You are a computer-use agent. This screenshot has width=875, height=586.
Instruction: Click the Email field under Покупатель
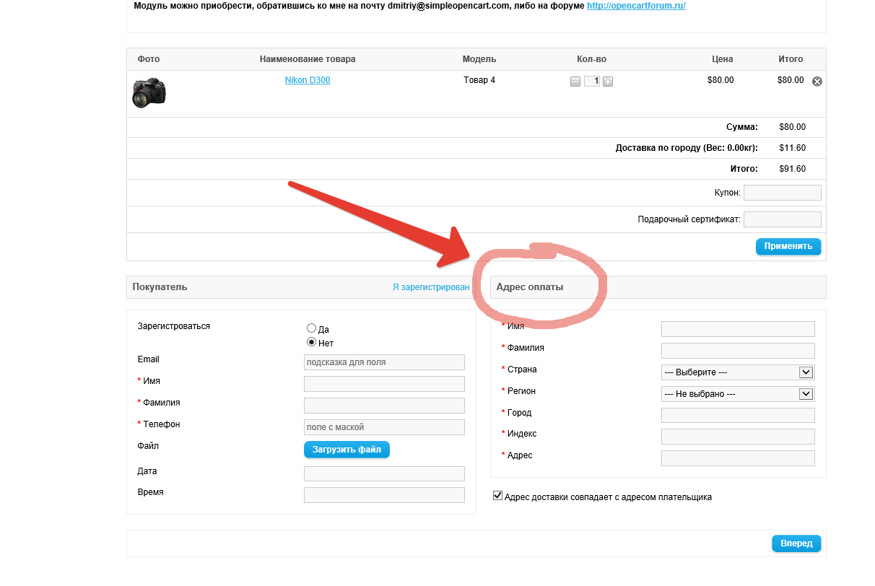(384, 362)
